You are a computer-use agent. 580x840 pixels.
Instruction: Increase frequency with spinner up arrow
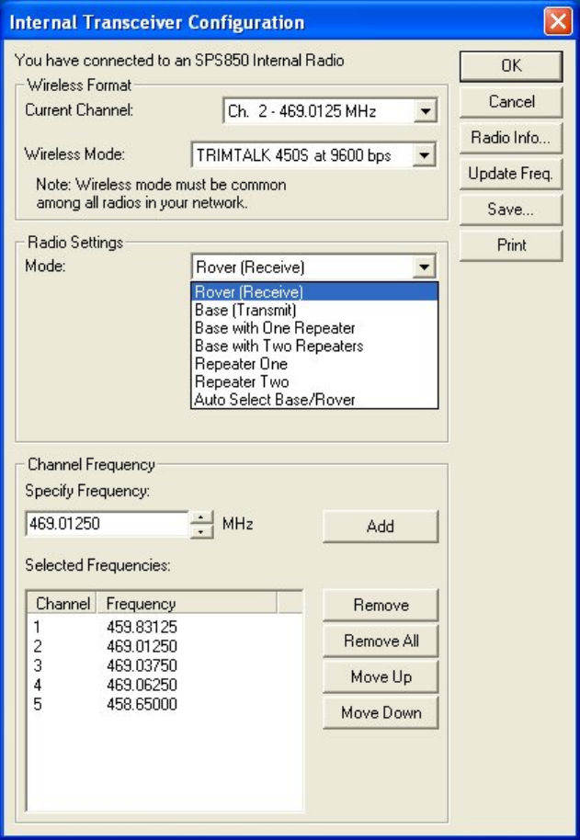[201, 518]
